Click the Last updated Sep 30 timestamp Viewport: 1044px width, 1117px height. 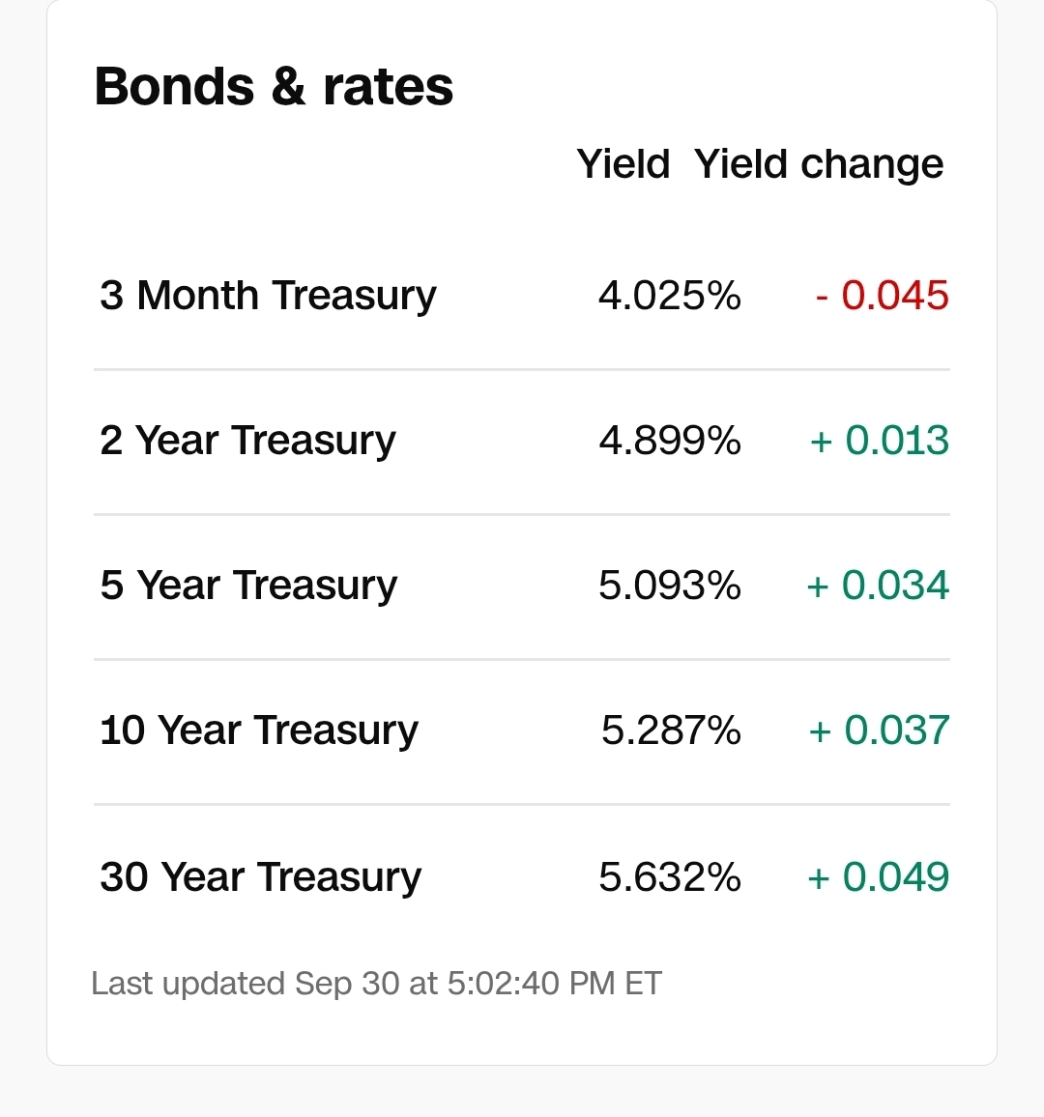(376, 984)
